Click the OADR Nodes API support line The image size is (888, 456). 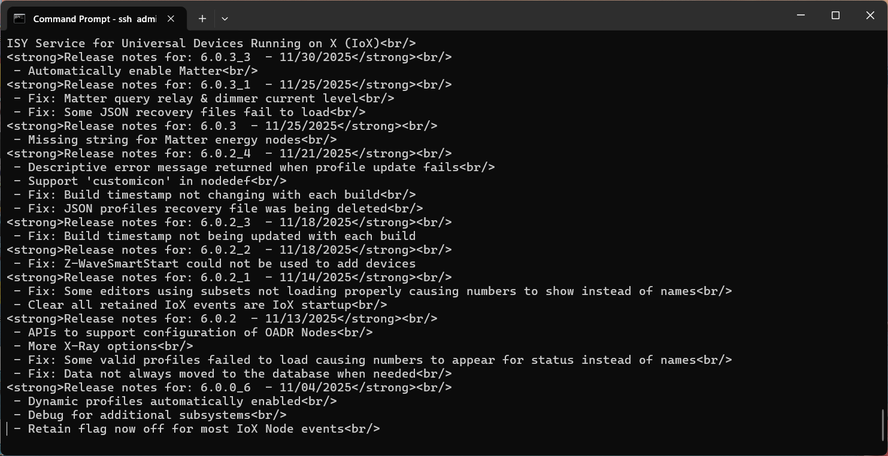coord(186,332)
